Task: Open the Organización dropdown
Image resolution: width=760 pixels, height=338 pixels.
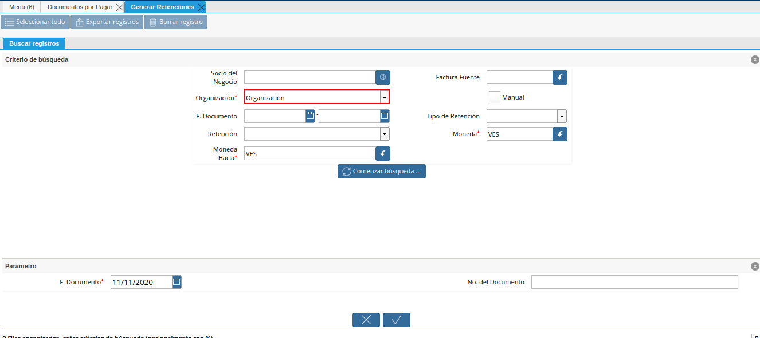Action: click(384, 97)
